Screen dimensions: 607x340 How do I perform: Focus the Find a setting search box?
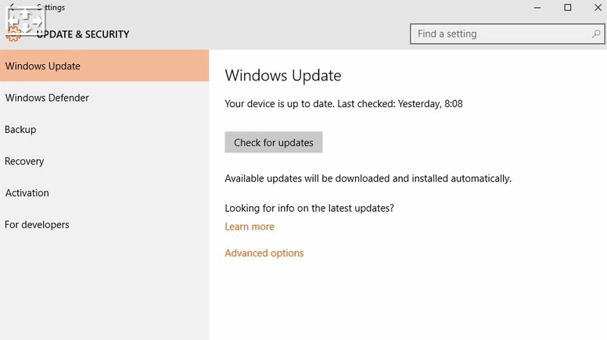pos(507,34)
